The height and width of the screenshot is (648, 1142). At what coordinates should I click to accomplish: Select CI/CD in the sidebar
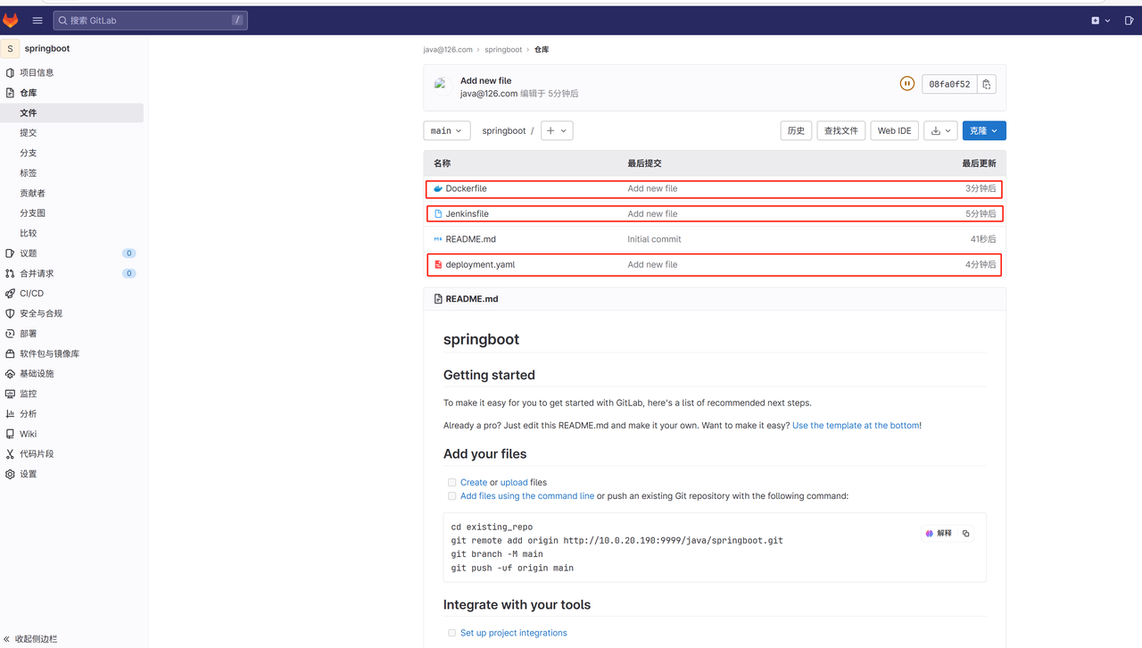click(31, 294)
